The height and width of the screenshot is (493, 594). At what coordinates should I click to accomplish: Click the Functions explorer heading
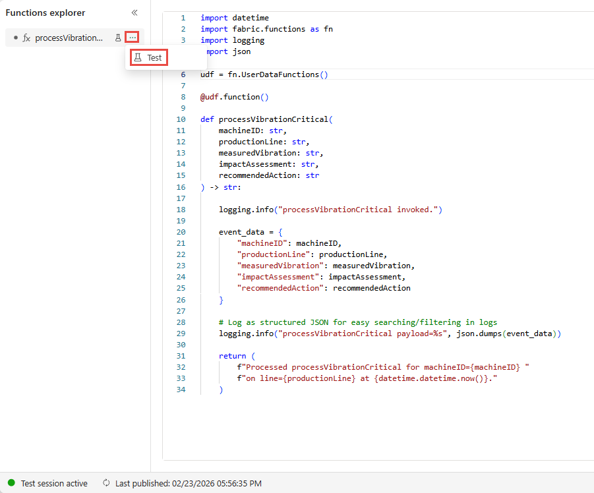point(45,13)
